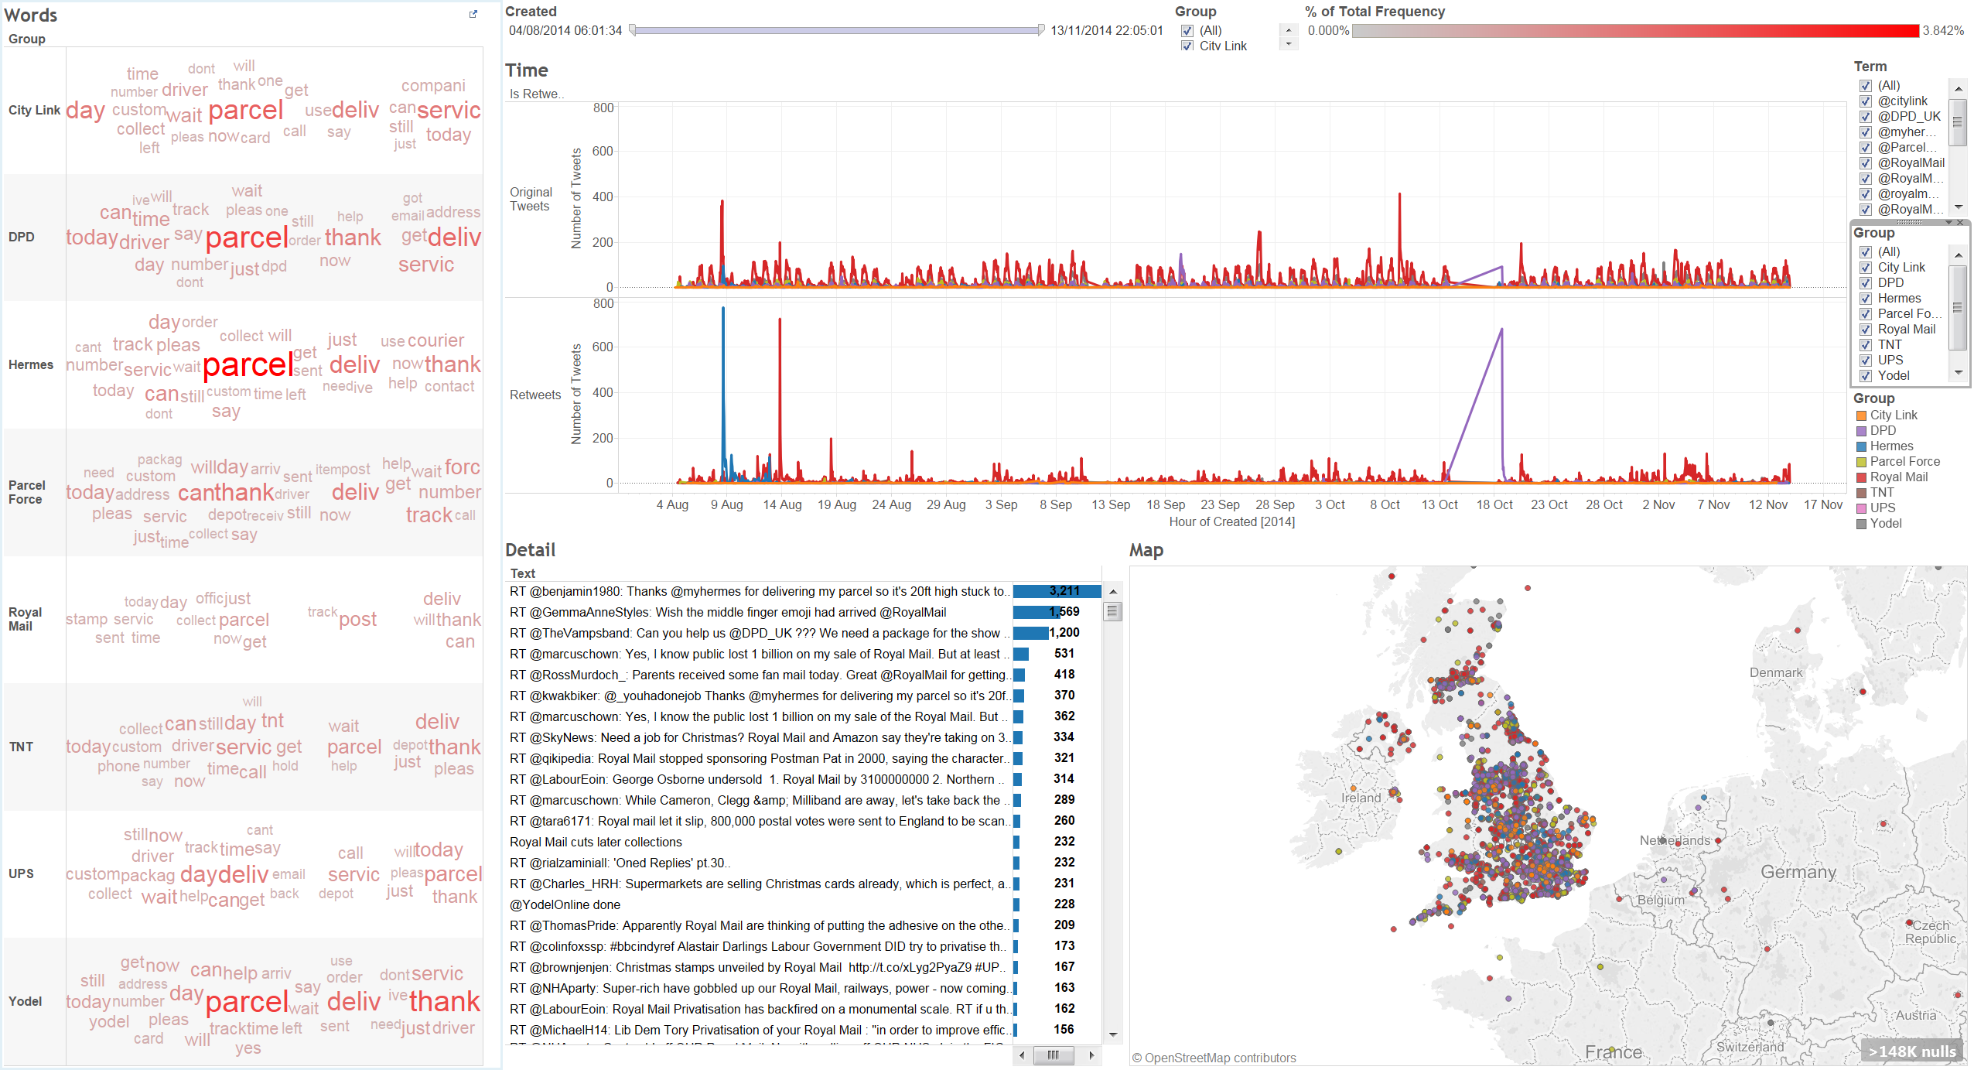Open the Group filter card dropdown menu

(1948, 223)
